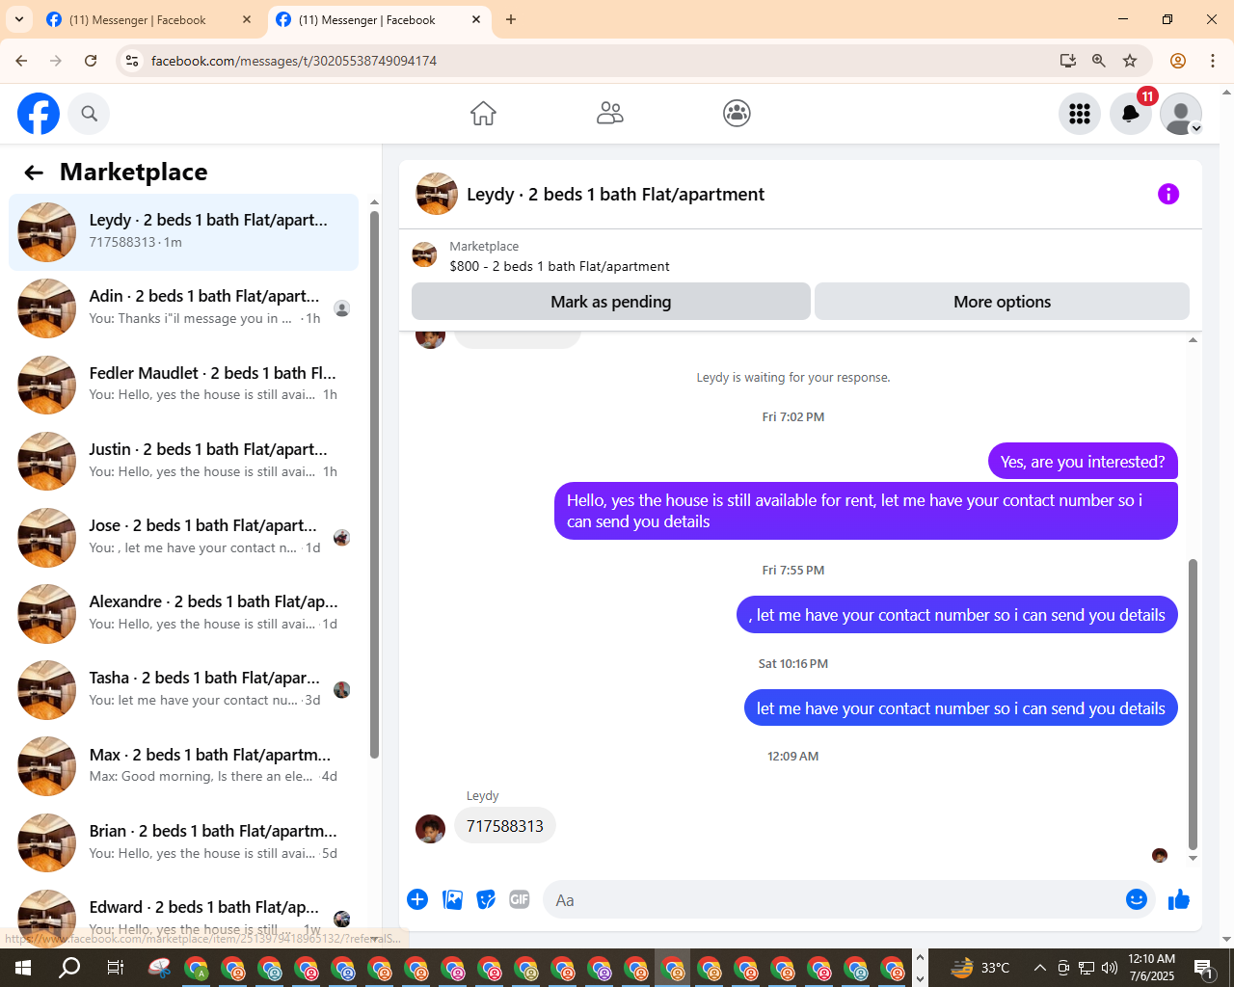Go back in browser history
This screenshot has width=1234, height=987.
click(21, 61)
